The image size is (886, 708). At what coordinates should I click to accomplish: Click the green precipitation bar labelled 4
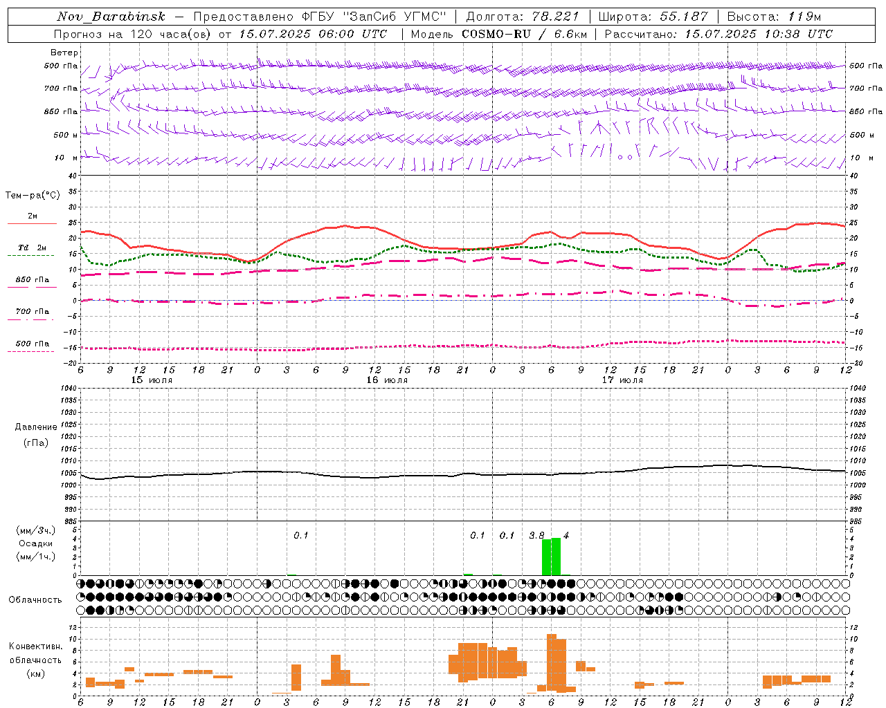556,557
